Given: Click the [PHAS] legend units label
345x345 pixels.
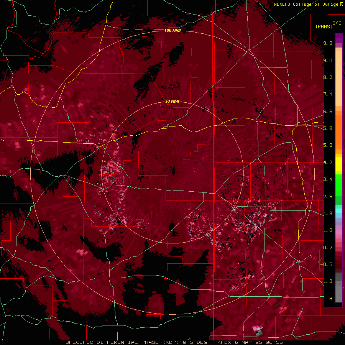Looking at the screenshot, I should (x=324, y=27).
